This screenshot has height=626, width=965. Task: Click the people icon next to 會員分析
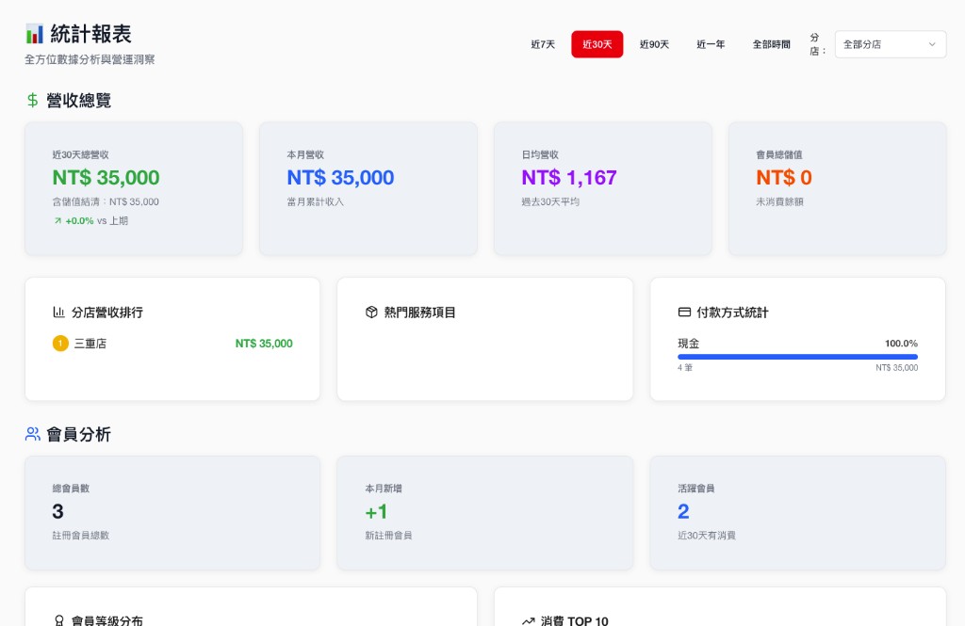31,434
